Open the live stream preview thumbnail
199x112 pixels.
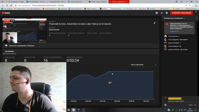pyautogui.click(x=25, y=31)
